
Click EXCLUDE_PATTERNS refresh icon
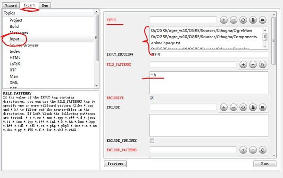(x=263, y=150)
